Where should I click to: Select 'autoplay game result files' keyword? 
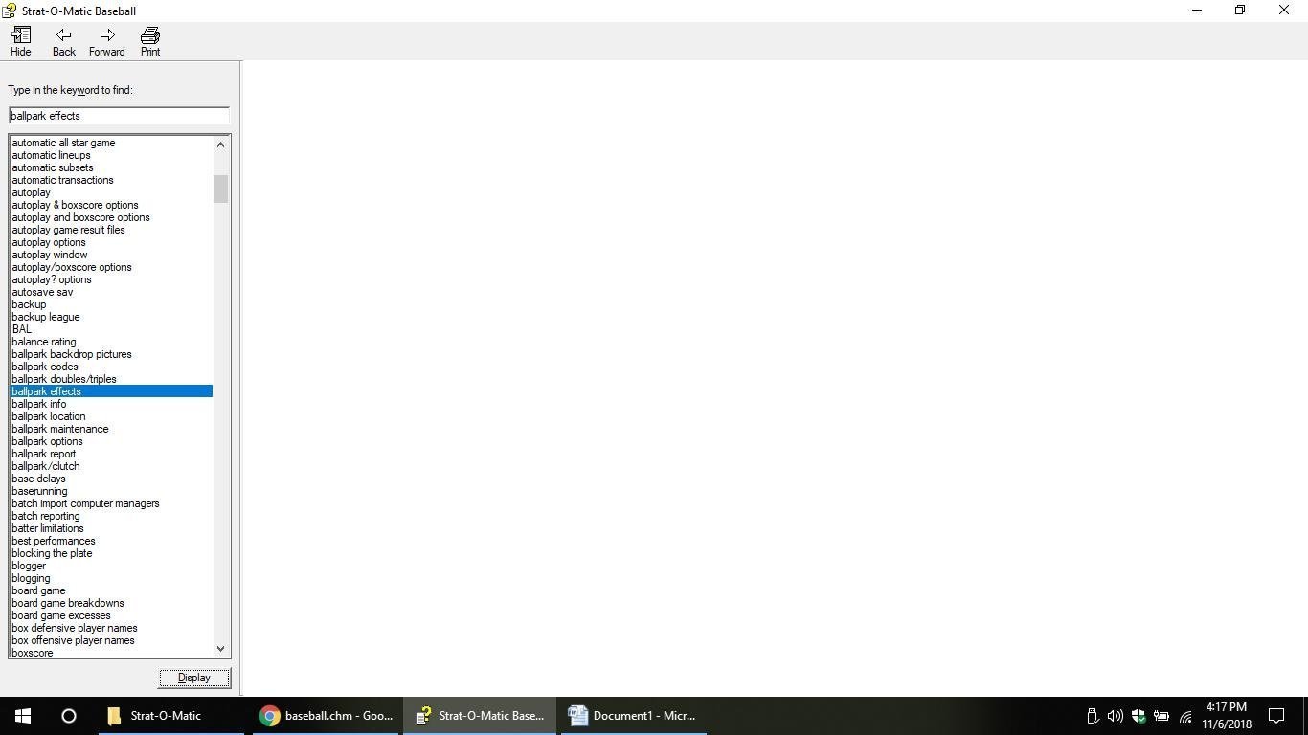tap(68, 230)
